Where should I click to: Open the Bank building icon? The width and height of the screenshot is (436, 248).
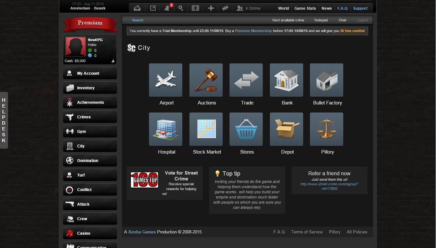pos(287,80)
